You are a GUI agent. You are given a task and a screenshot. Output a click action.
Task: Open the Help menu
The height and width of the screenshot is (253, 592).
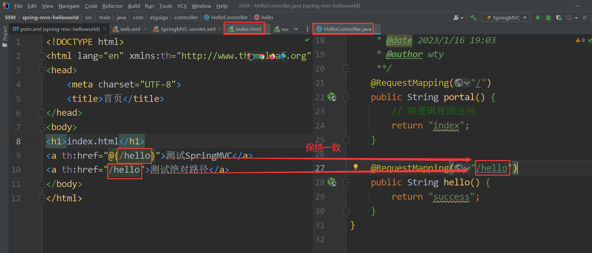point(222,6)
